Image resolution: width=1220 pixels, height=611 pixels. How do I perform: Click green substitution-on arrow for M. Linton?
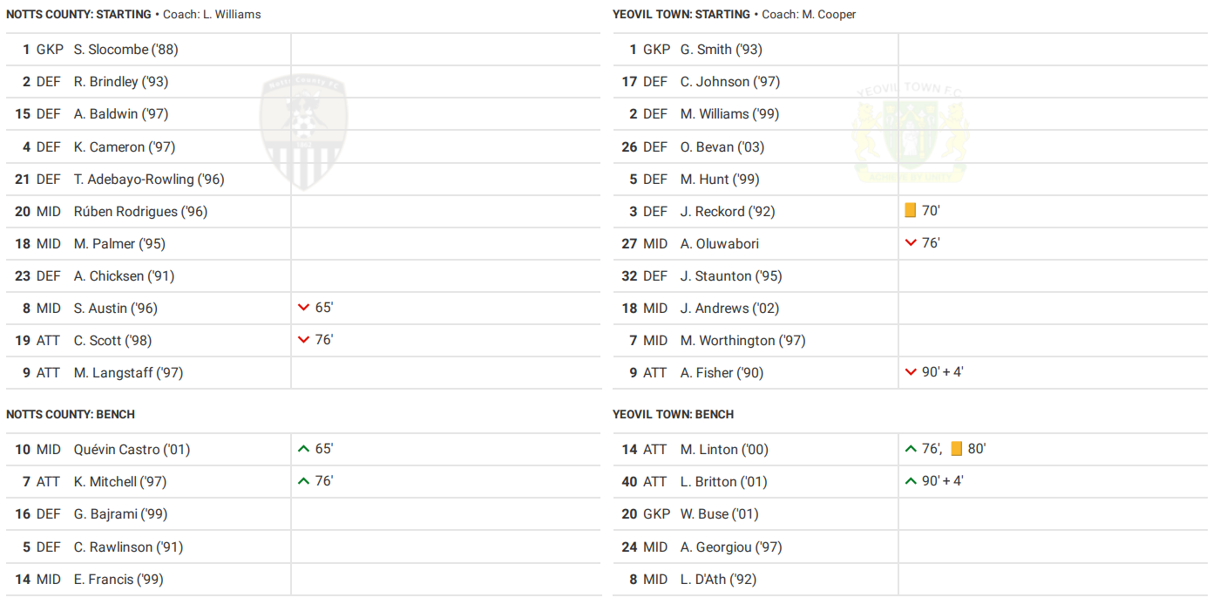point(911,449)
